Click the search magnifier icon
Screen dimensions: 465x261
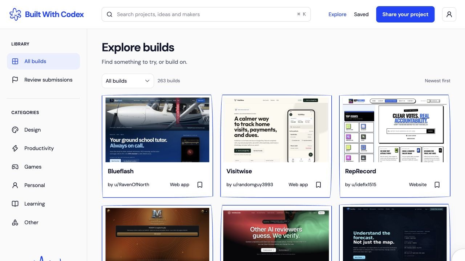pyautogui.click(x=109, y=14)
